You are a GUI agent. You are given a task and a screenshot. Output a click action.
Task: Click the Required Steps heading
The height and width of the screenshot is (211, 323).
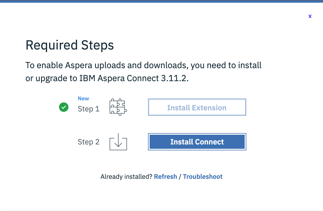[x=70, y=45]
